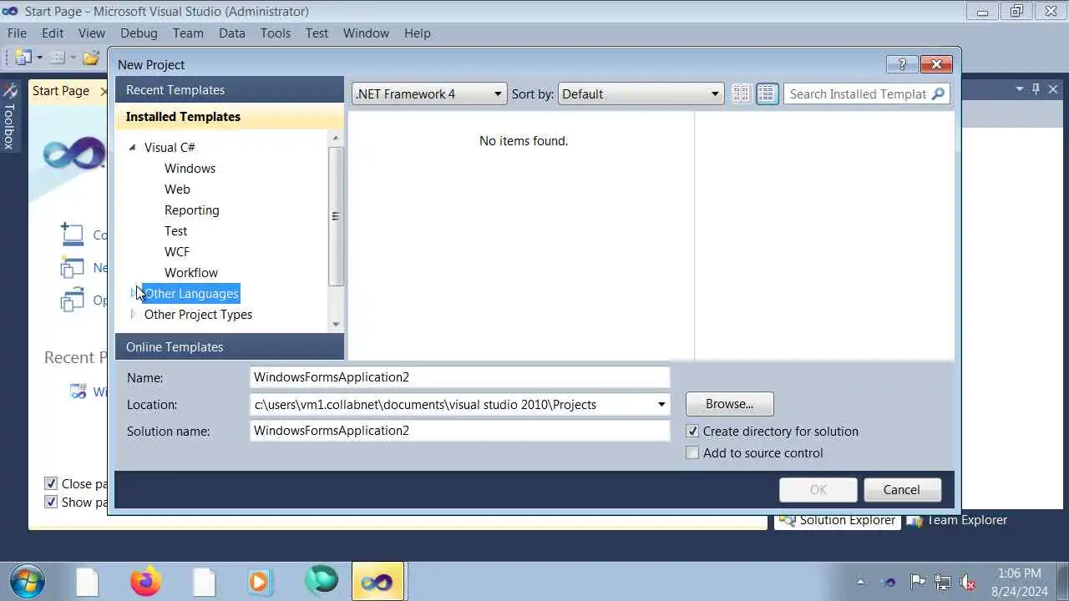1069x601 pixels.
Task: Click the Open Project icon on Start Page
Action: click(73, 300)
